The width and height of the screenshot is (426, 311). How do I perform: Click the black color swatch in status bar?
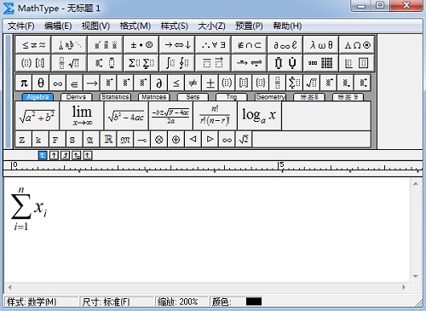pyautogui.click(x=254, y=302)
